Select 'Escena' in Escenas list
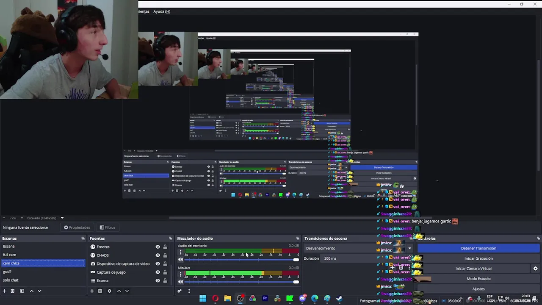 (x=43, y=247)
